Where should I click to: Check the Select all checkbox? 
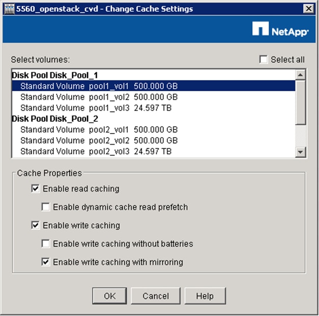tap(264, 60)
